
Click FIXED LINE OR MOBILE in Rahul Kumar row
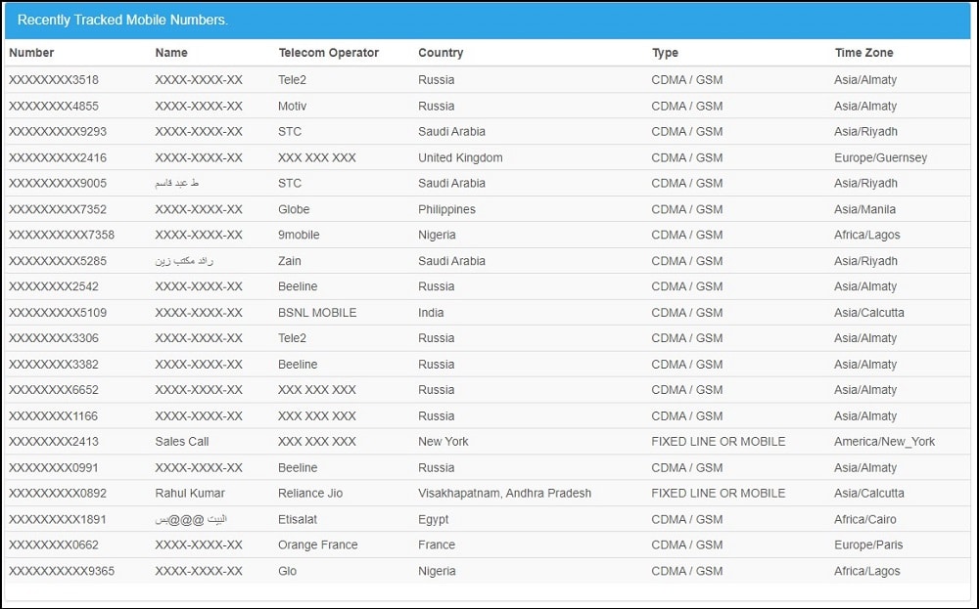click(718, 493)
